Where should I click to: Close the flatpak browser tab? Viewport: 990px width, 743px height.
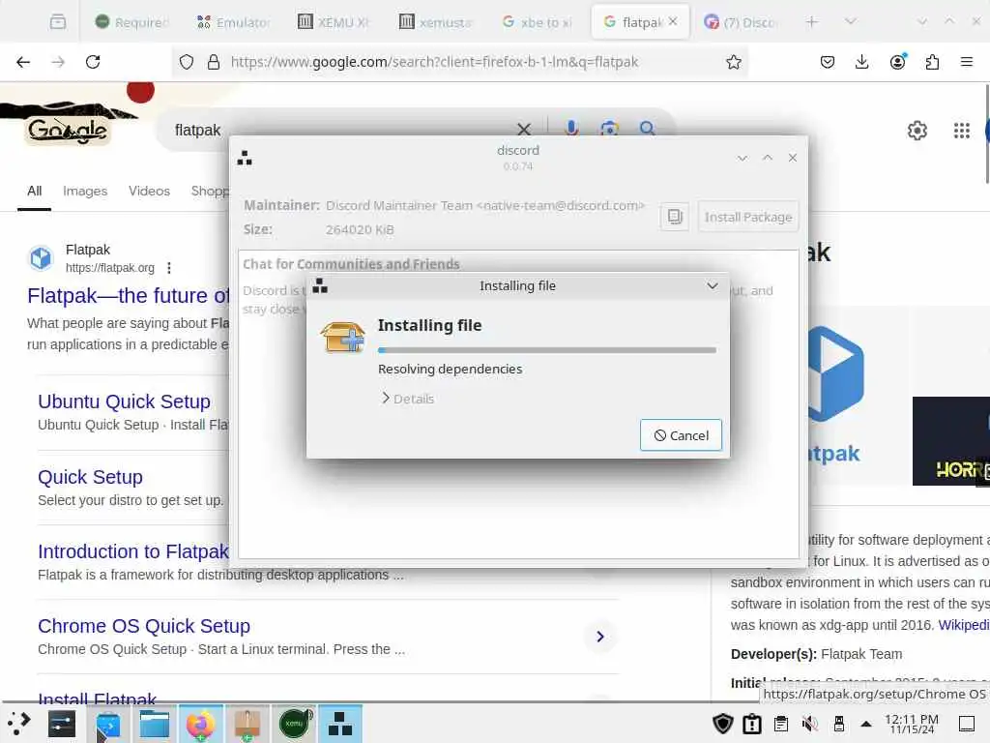point(673,21)
